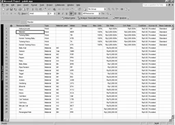Click Analyze Timescaled Data in Excel

[94, 18]
